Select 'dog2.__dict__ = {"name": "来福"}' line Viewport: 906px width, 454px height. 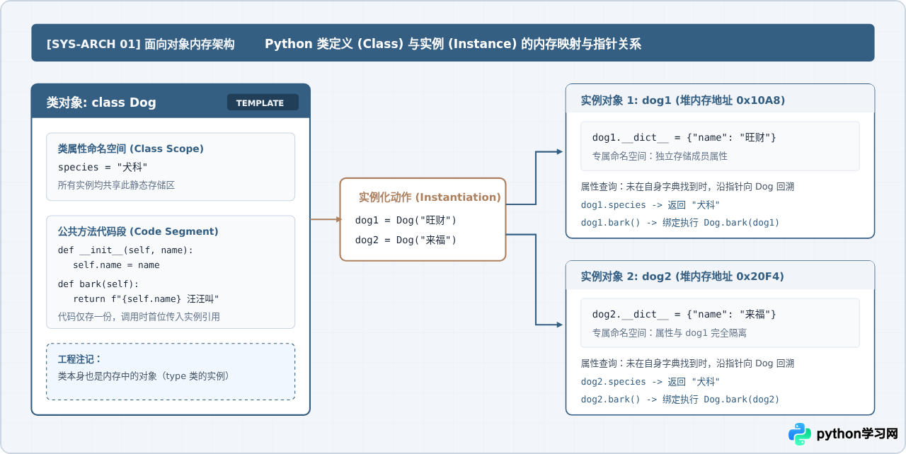point(684,314)
